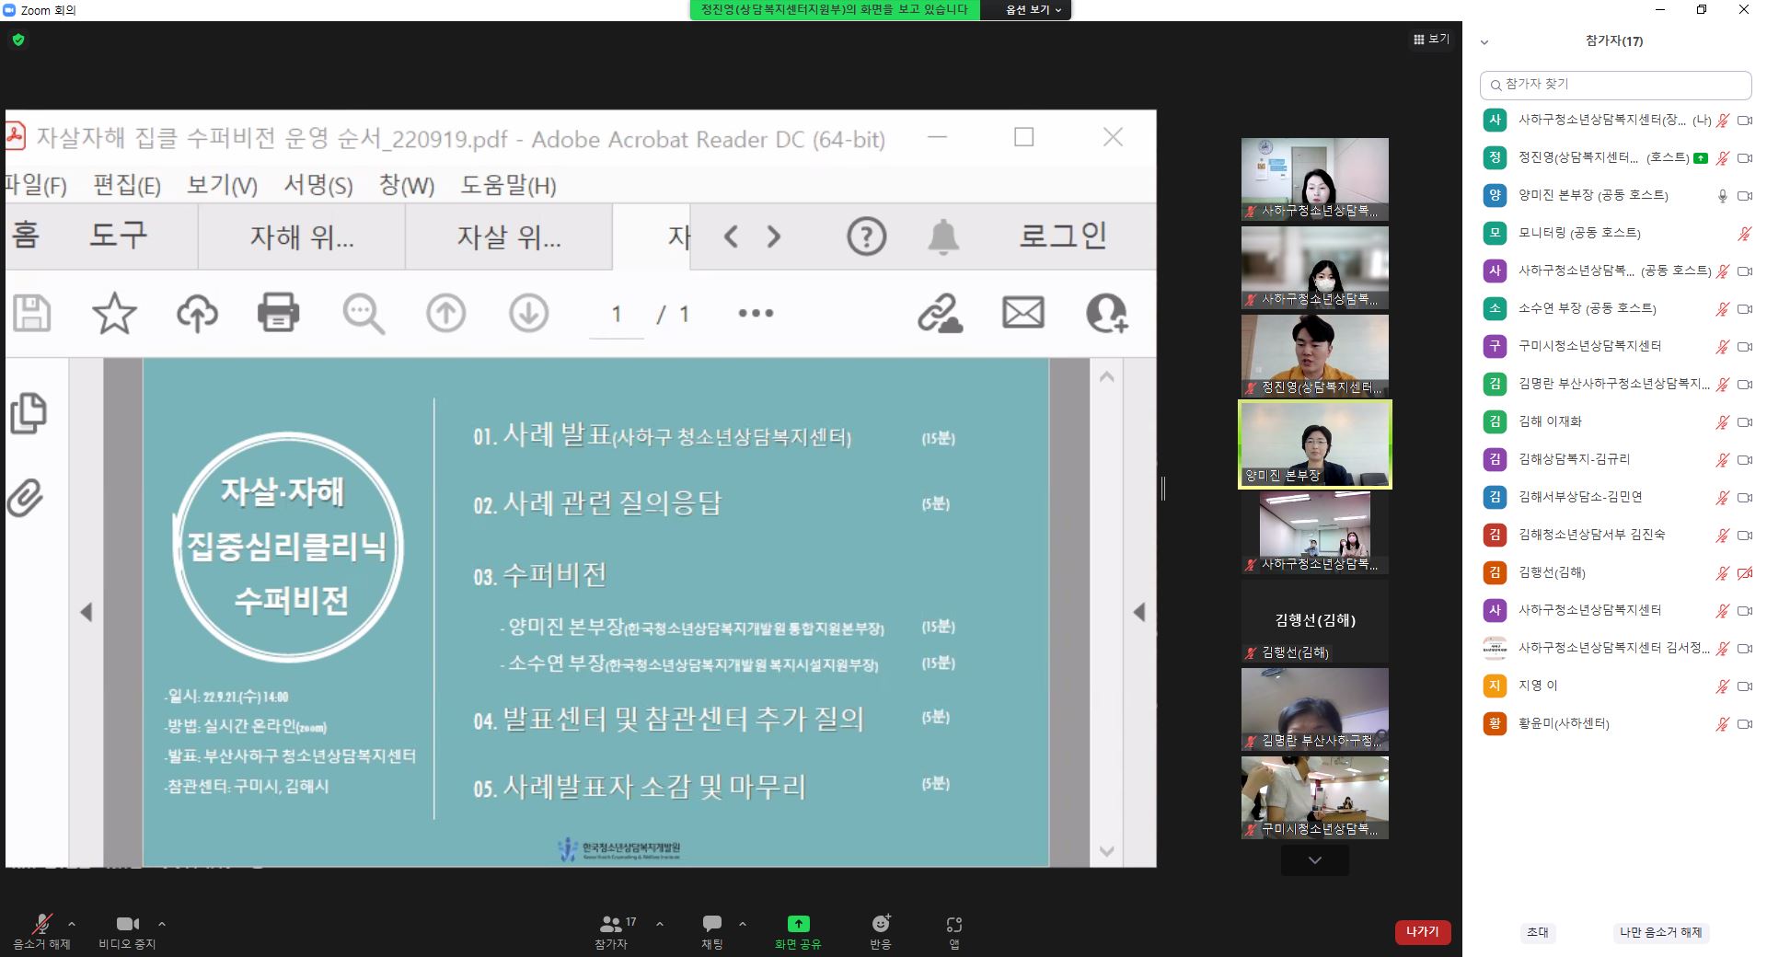Click the View layout grid button

(x=1431, y=40)
